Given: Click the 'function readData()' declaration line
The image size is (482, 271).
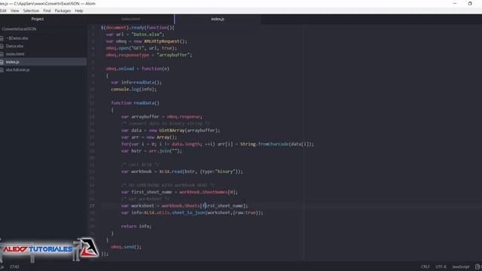Looking at the screenshot, I should pos(136,103).
